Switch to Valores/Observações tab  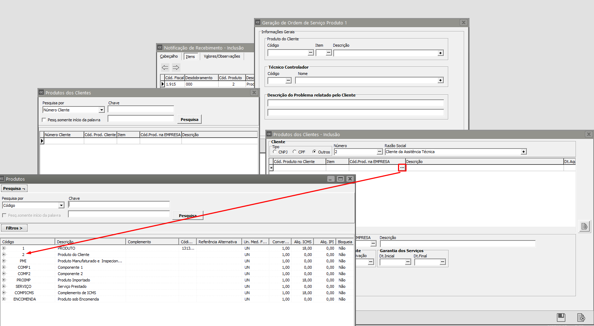point(222,56)
